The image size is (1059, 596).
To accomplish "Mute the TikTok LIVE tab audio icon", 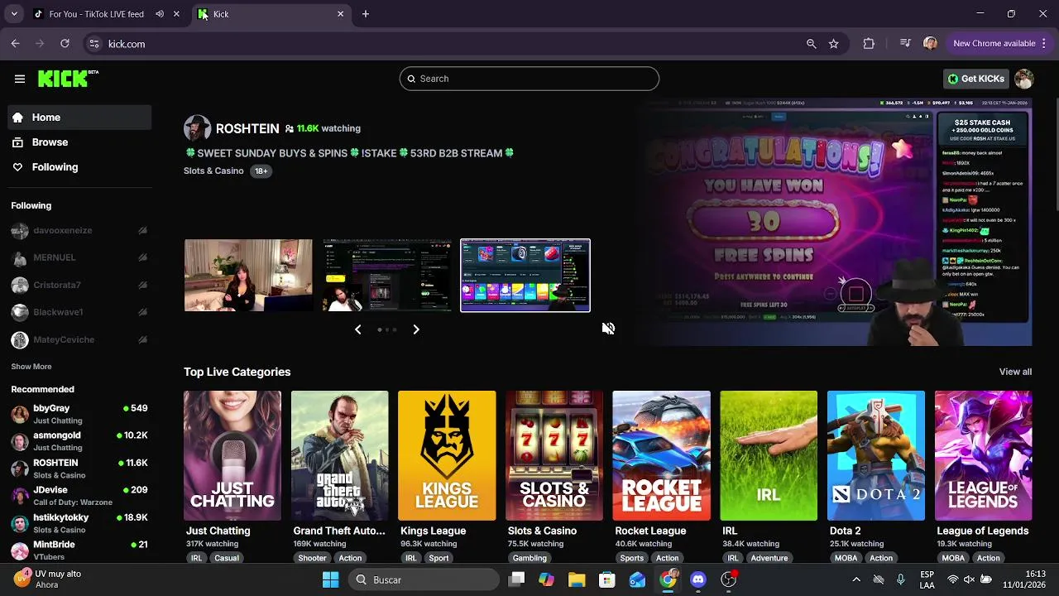I will coord(160,14).
